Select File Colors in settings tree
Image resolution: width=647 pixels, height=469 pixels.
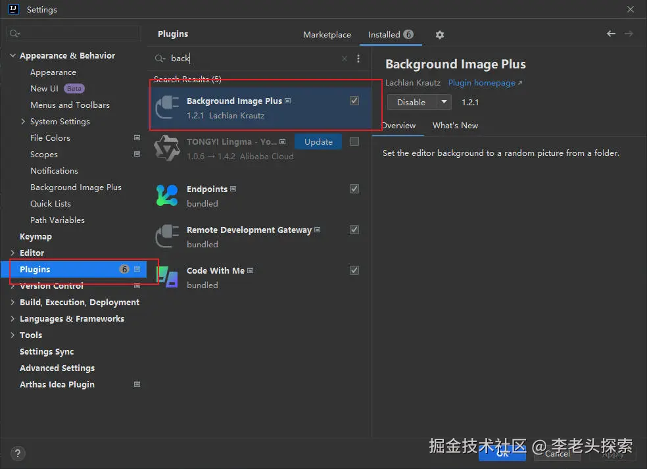coord(51,138)
